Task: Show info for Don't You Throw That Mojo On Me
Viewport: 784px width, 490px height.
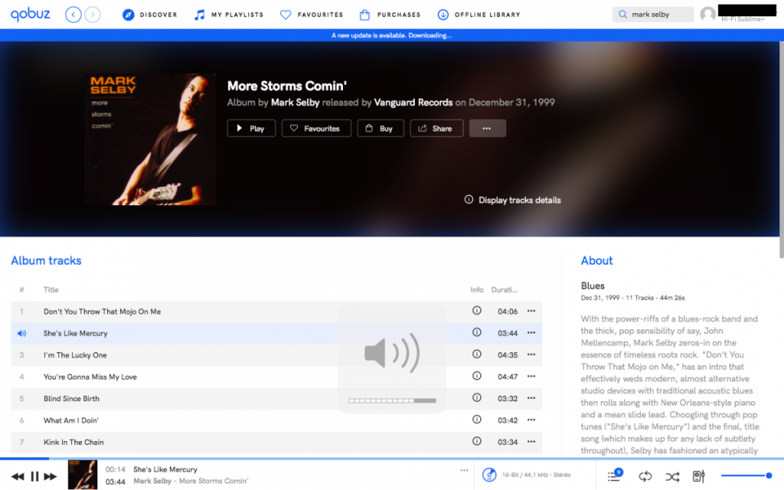Action: [x=476, y=311]
